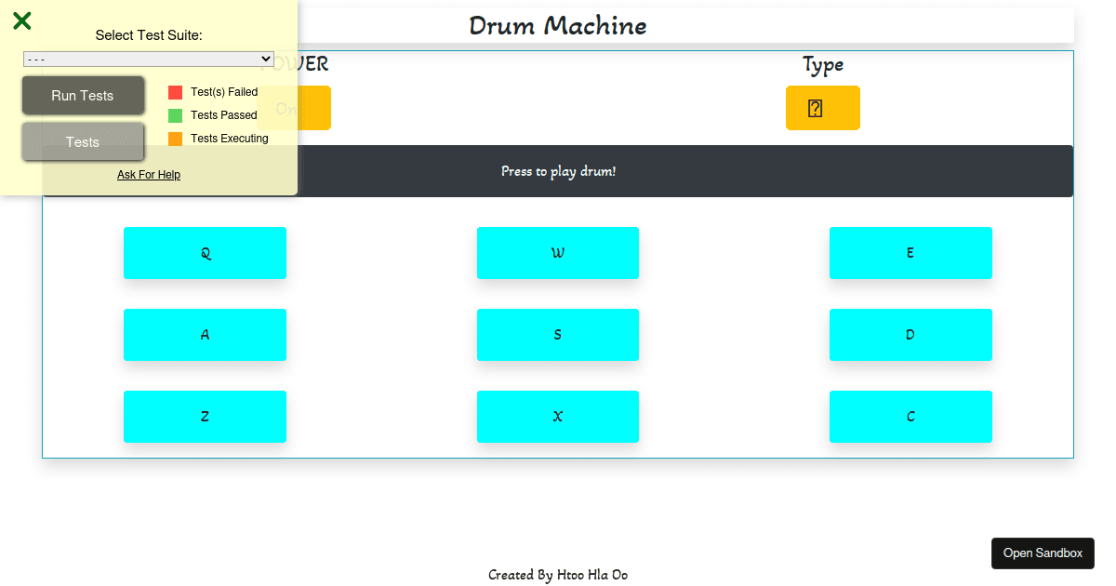Click the Tests button

83,141
